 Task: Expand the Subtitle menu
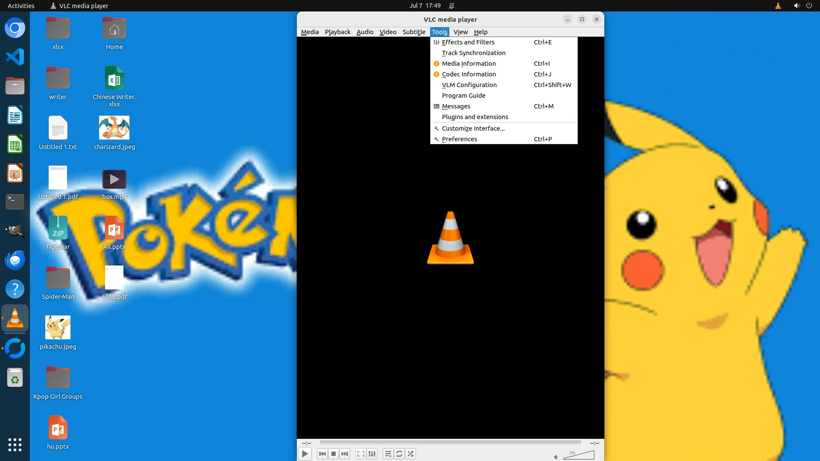(x=414, y=32)
